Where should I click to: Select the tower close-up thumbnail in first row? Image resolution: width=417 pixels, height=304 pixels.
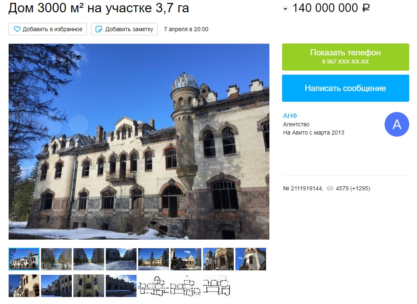click(251, 259)
